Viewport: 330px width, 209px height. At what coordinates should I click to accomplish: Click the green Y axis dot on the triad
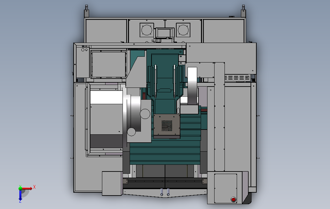click(x=20, y=188)
